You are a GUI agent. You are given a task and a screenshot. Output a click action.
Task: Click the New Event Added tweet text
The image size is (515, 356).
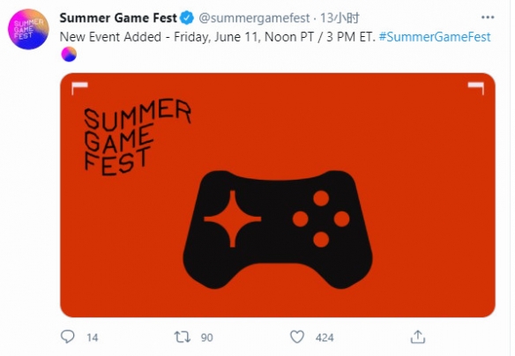pyautogui.click(x=217, y=37)
